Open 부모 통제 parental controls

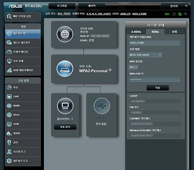pyautogui.click(x=23, y=61)
